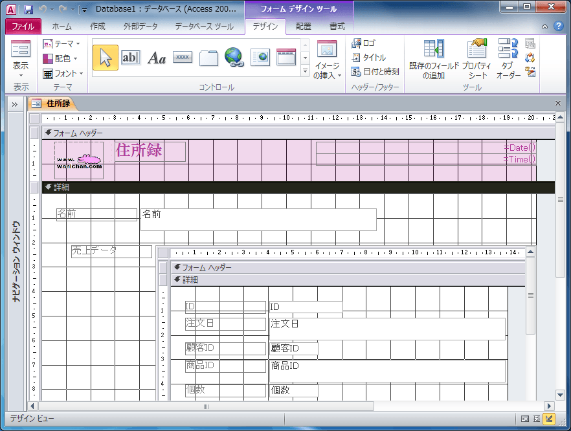The height and width of the screenshot is (431, 571).
Task: Select the wanichan.com logo image
Action: 79,160
